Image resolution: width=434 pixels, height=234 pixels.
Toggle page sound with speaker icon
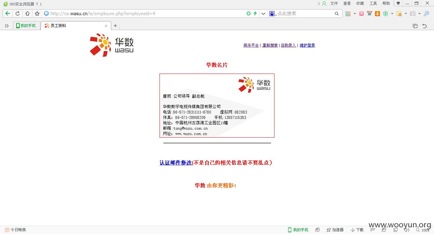click(x=407, y=230)
